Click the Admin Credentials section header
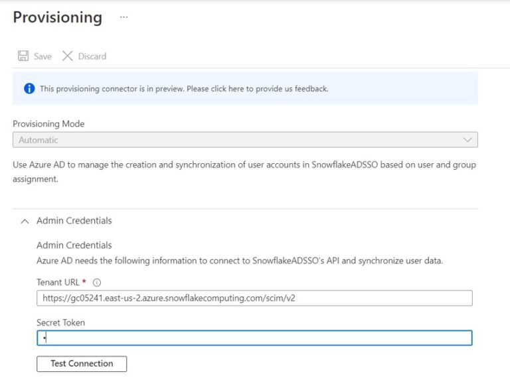The width and height of the screenshot is (510, 378). [74, 221]
